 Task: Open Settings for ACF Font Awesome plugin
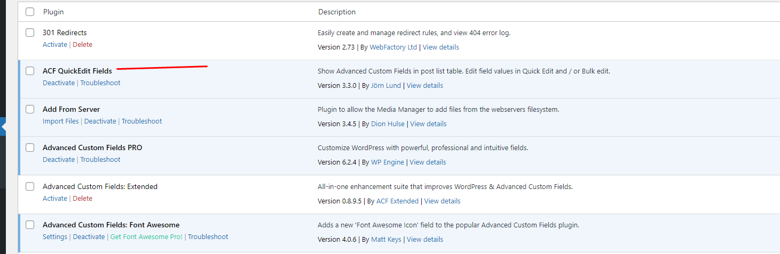point(55,237)
